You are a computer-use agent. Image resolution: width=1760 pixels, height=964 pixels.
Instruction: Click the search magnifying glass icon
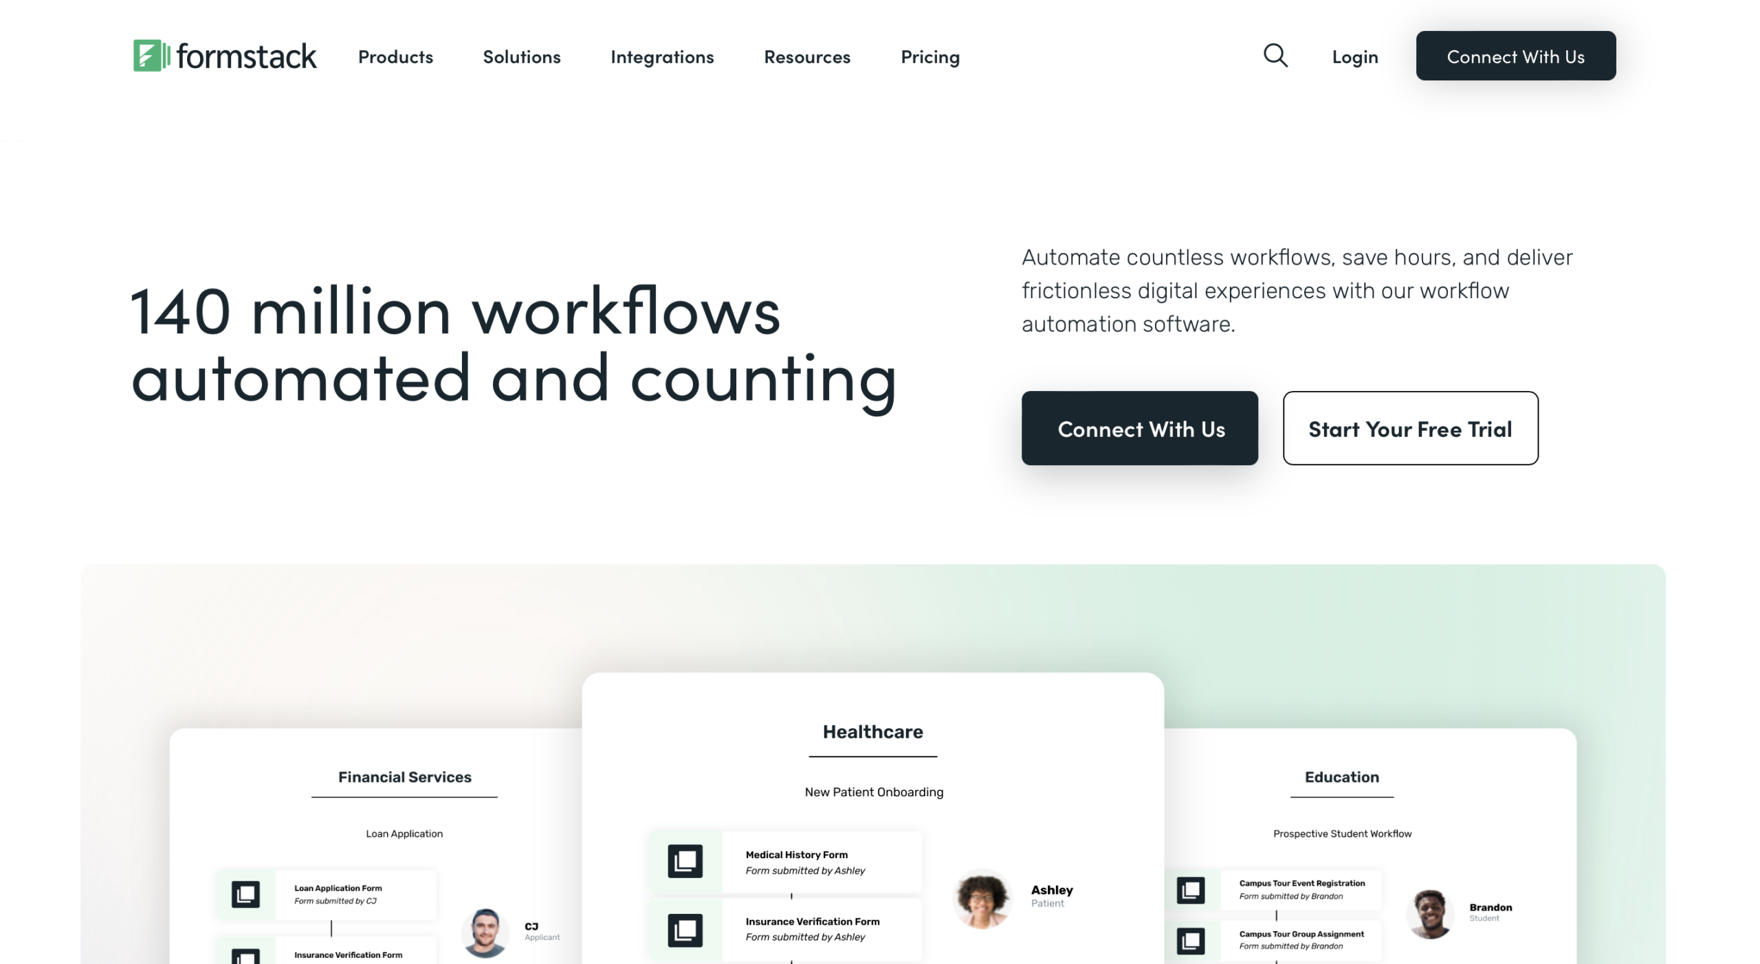pyautogui.click(x=1275, y=56)
